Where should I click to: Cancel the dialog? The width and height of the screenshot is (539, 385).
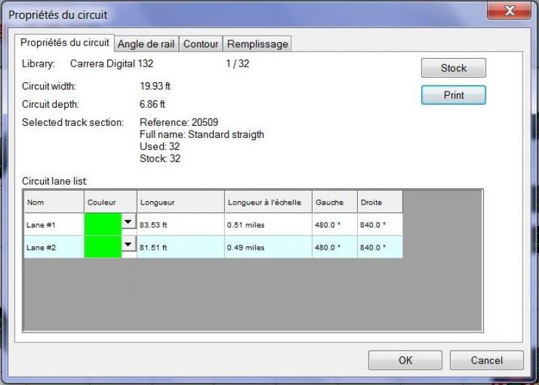(x=486, y=360)
